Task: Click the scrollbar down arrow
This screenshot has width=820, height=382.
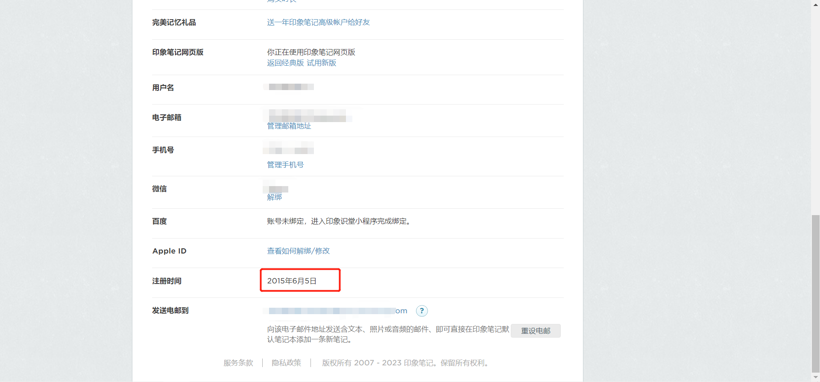Action: click(x=816, y=377)
